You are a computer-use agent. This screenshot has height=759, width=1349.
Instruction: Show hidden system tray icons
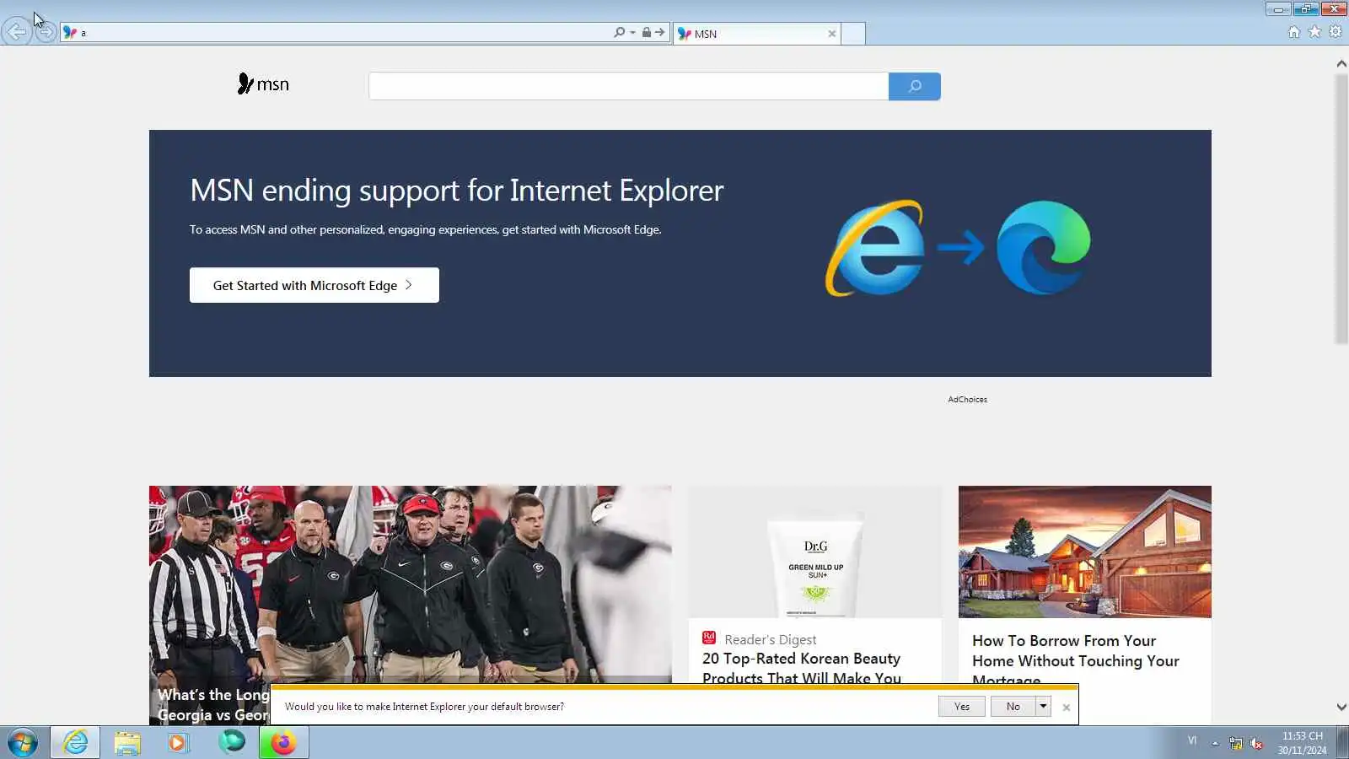coord(1215,743)
